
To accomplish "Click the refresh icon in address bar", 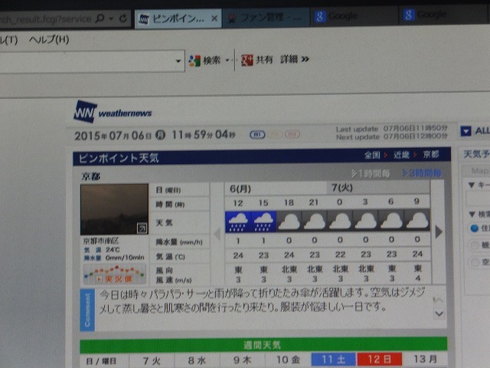I will [123, 18].
